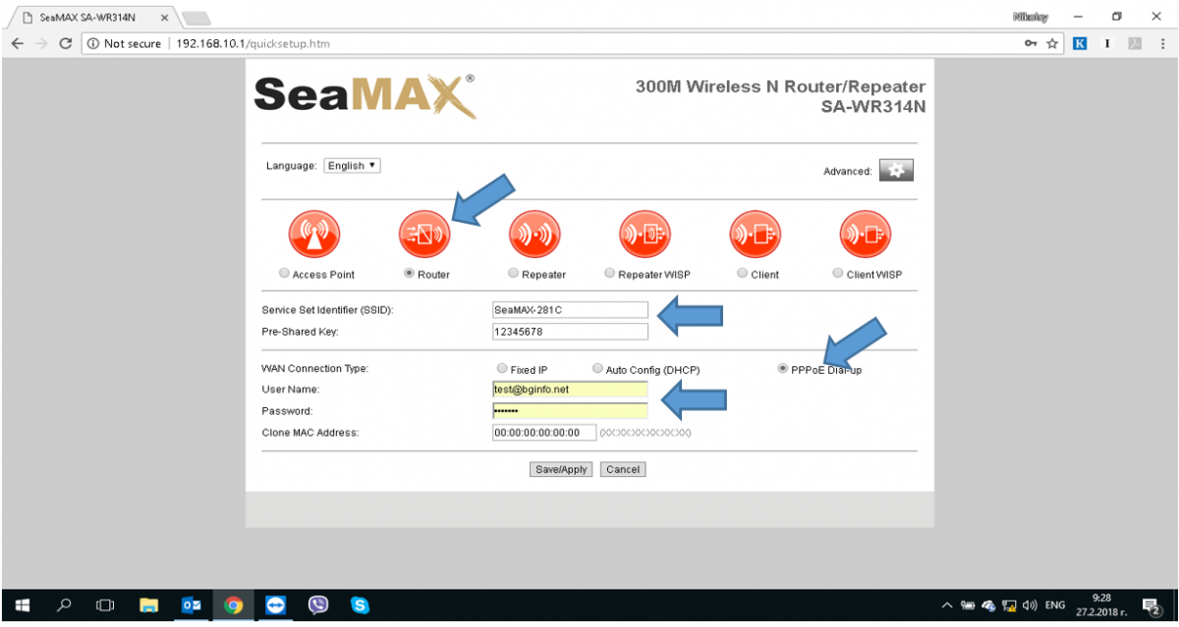Show hidden icons in system tray
The width and height of the screenshot is (1179, 627).
click(x=947, y=605)
